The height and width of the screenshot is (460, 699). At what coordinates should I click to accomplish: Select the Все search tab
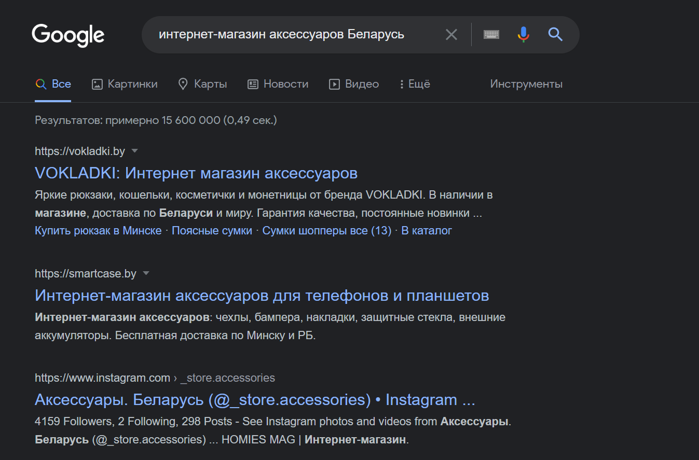click(53, 84)
